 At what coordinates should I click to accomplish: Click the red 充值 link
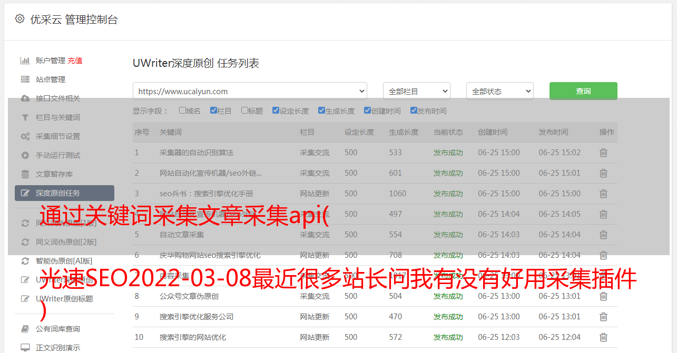click(x=75, y=60)
